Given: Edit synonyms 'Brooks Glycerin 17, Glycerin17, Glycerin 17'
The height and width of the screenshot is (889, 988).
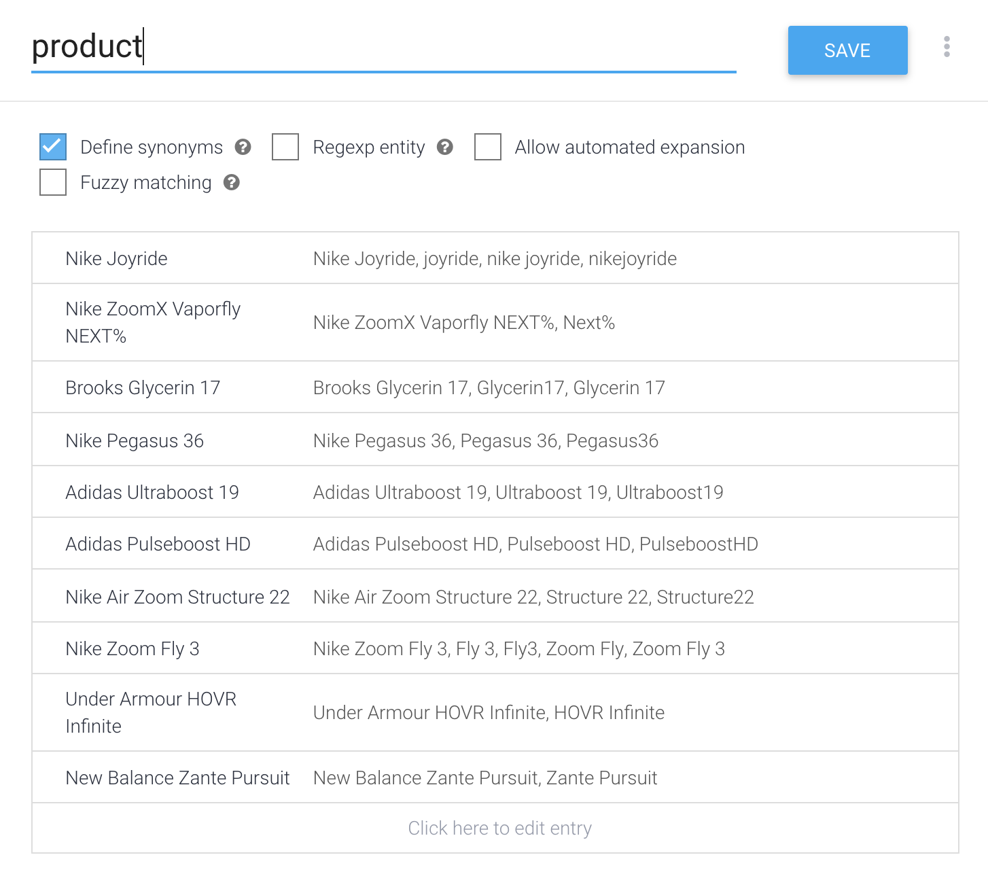Looking at the screenshot, I should tap(489, 387).
